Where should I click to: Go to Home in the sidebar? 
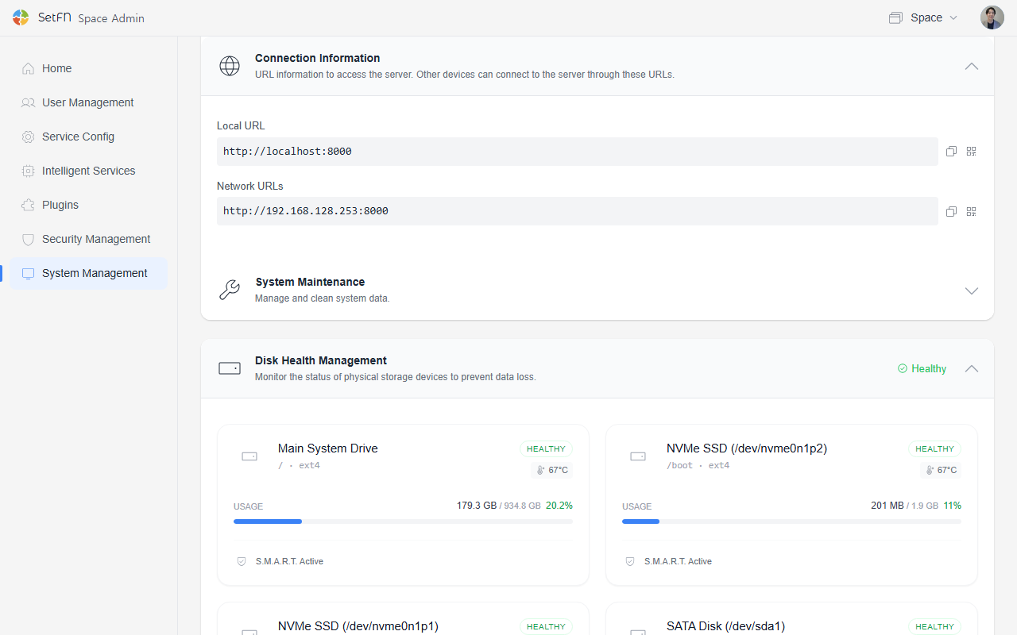89,68
